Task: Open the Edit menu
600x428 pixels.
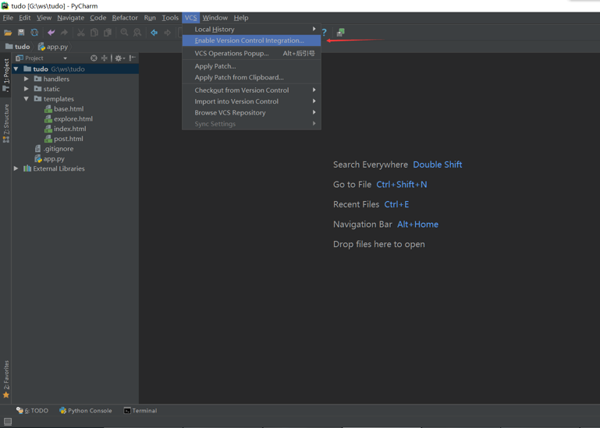Action: click(x=24, y=18)
